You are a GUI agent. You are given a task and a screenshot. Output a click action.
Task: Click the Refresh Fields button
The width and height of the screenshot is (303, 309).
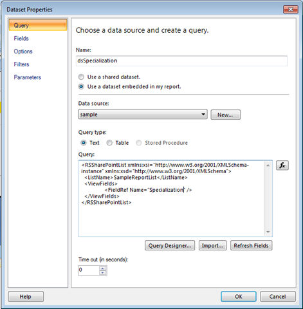[251, 245]
